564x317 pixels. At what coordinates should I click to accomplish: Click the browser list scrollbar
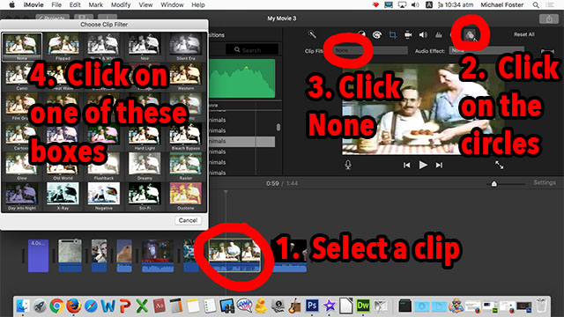[x=278, y=127]
